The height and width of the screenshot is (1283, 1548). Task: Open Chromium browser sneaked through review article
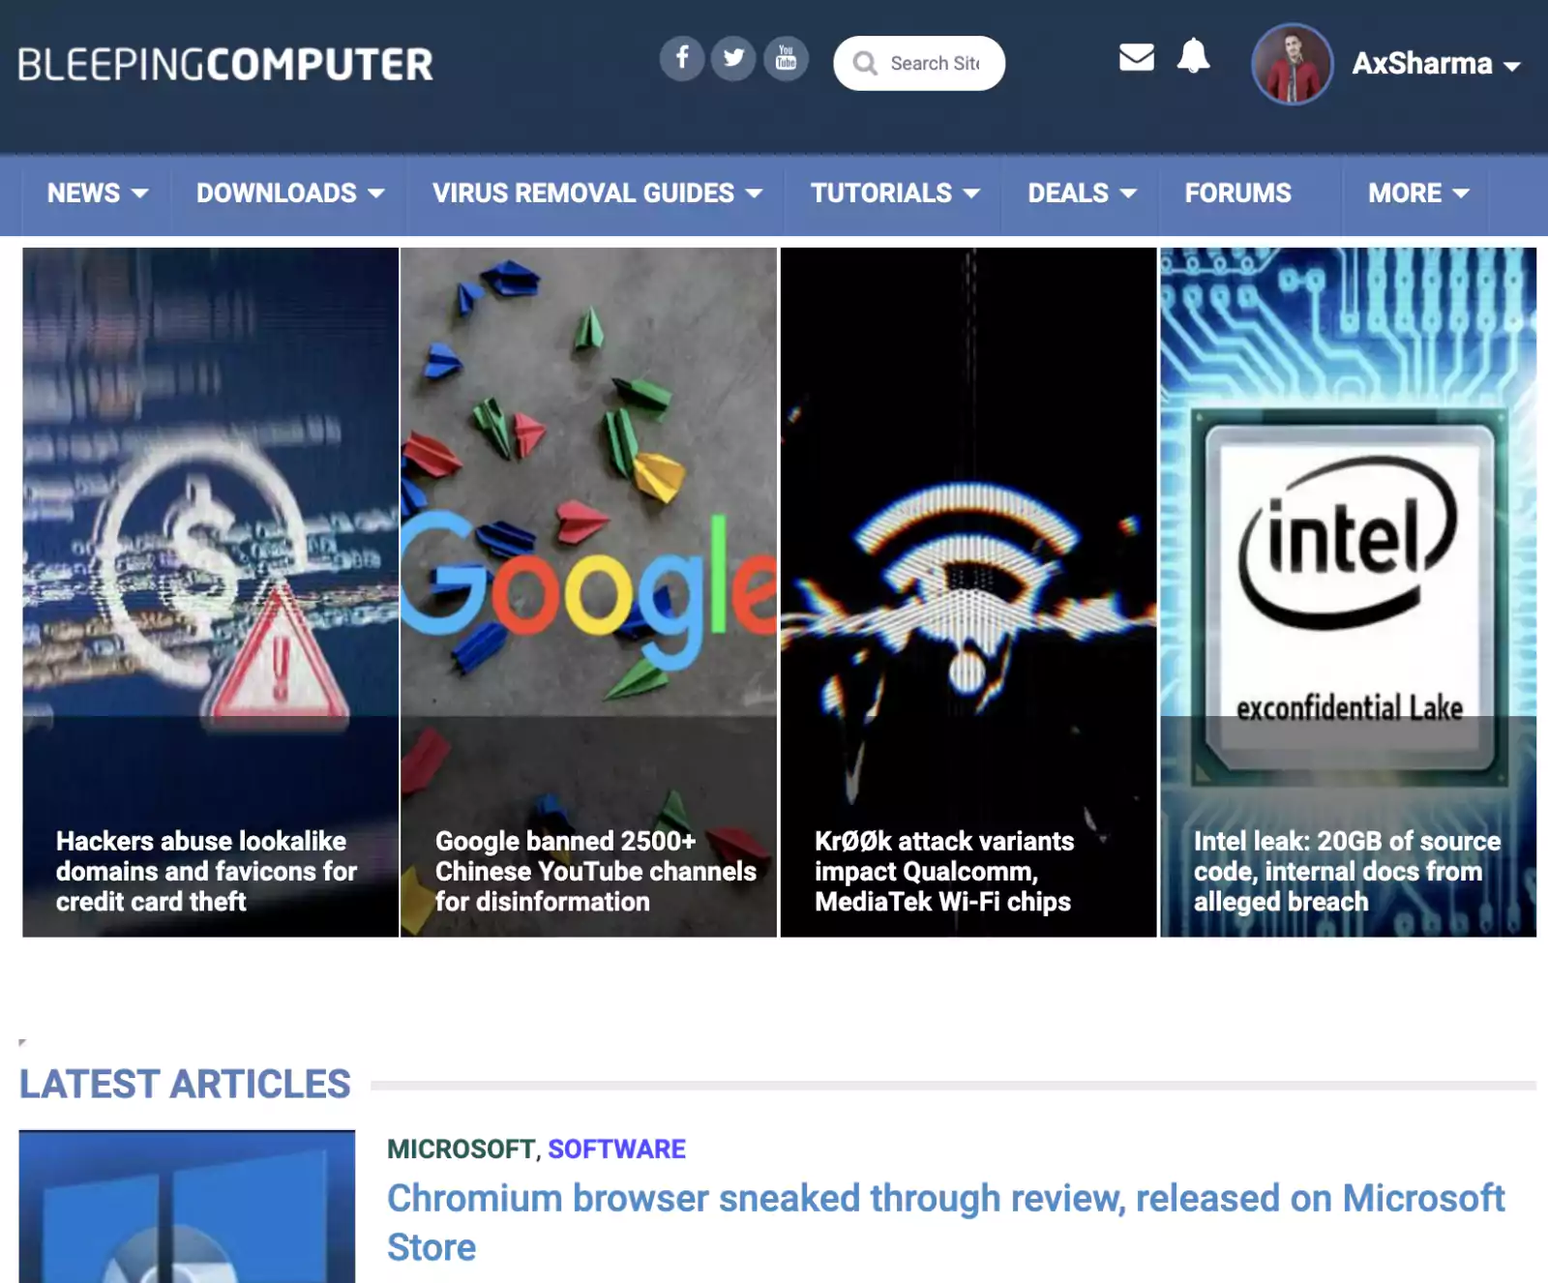[945, 1222]
